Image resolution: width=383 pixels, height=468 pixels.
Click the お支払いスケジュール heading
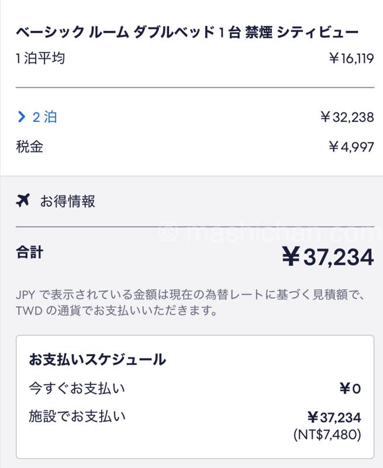(97, 360)
